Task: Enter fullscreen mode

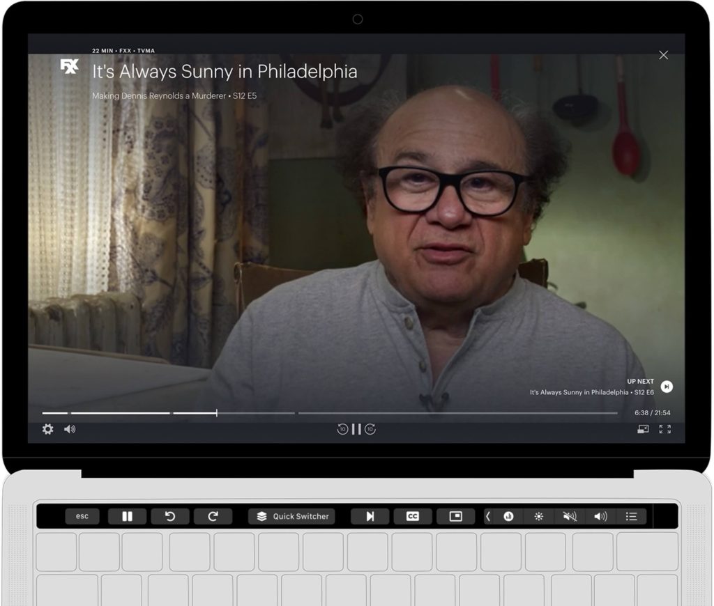Action: pyautogui.click(x=664, y=430)
